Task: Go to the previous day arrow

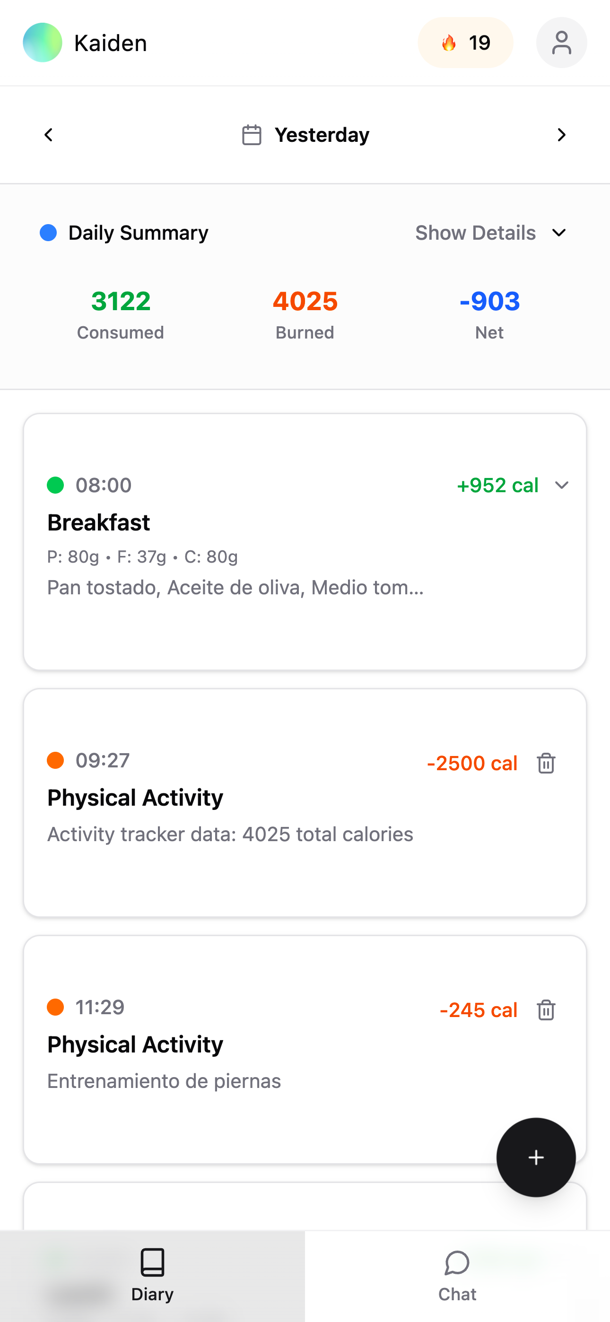Action: pos(49,135)
